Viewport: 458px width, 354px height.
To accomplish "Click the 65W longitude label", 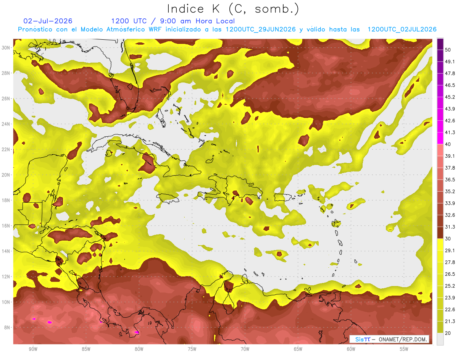I will [x=298, y=349].
